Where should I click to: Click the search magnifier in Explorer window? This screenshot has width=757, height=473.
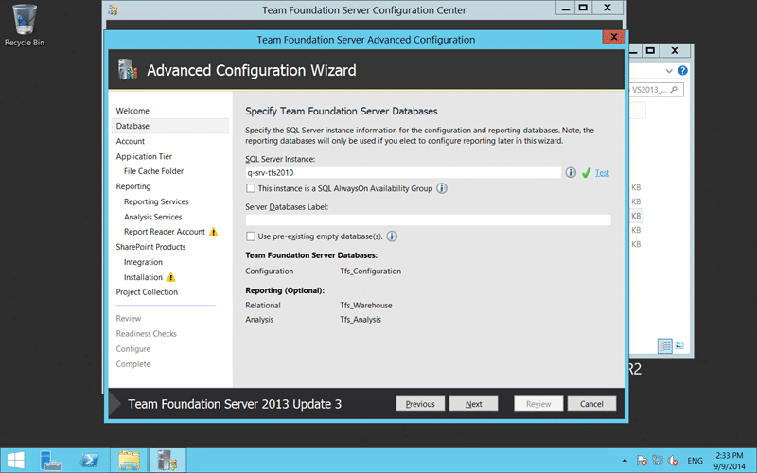point(674,89)
